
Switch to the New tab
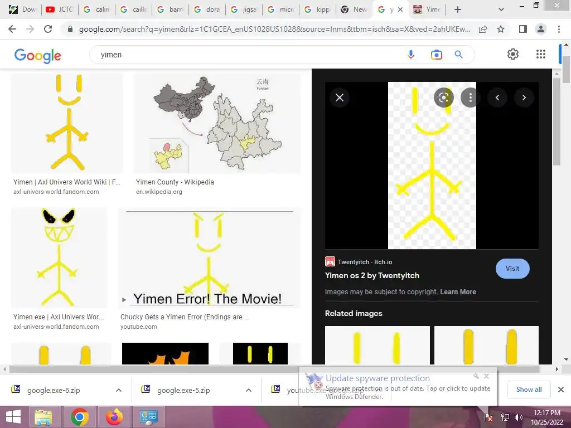[354, 10]
